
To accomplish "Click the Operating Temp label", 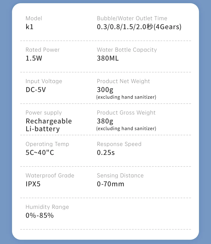I will click(x=47, y=144).
